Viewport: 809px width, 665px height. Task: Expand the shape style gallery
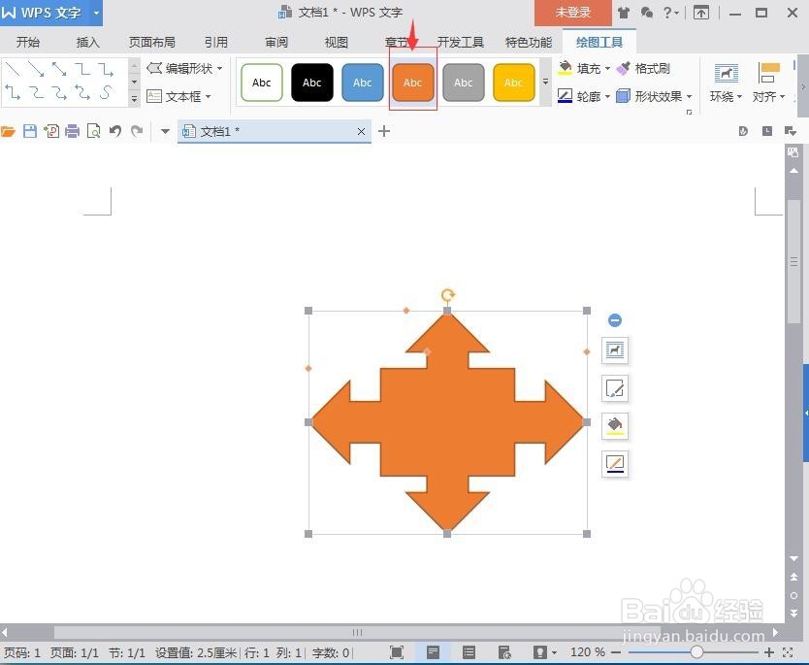pyautogui.click(x=545, y=82)
